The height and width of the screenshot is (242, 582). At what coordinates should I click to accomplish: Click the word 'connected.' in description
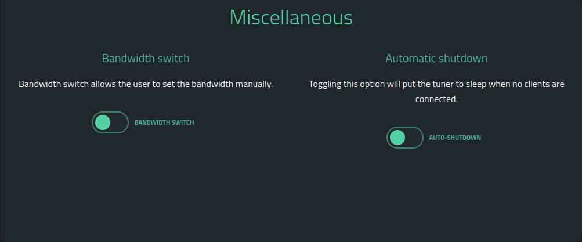pos(436,99)
